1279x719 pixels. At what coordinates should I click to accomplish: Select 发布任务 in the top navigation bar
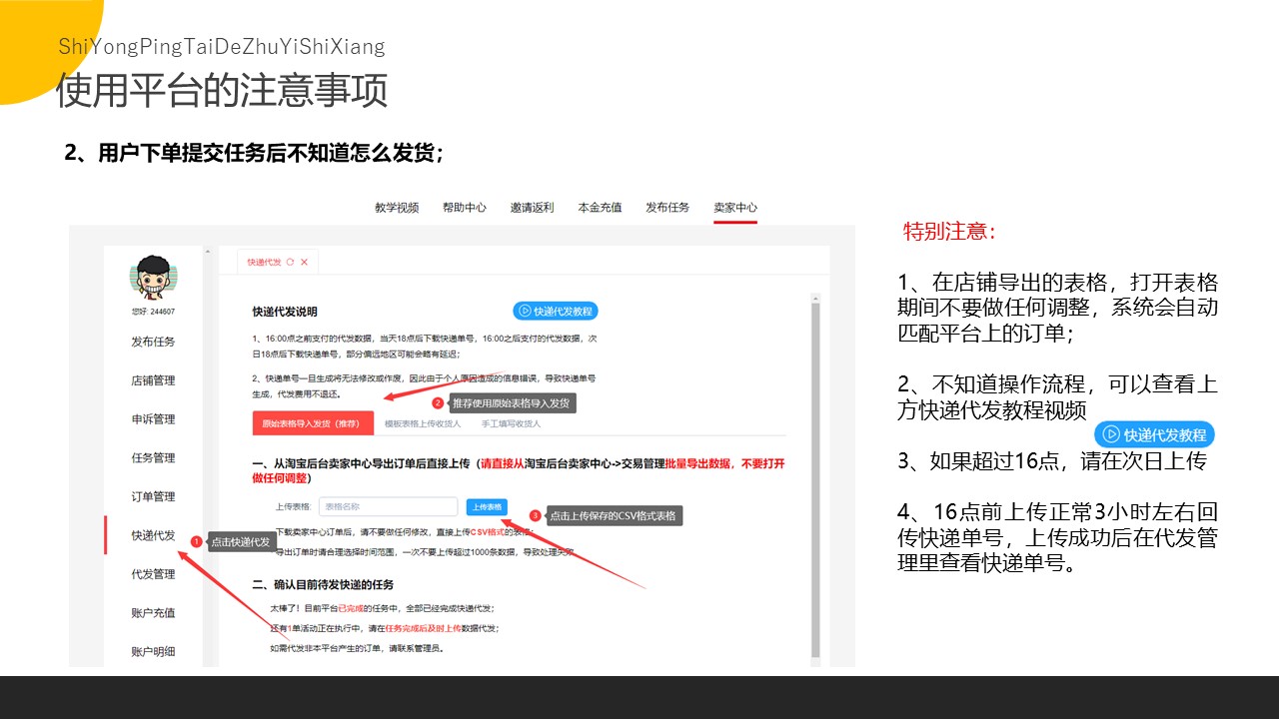(x=667, y=208)
